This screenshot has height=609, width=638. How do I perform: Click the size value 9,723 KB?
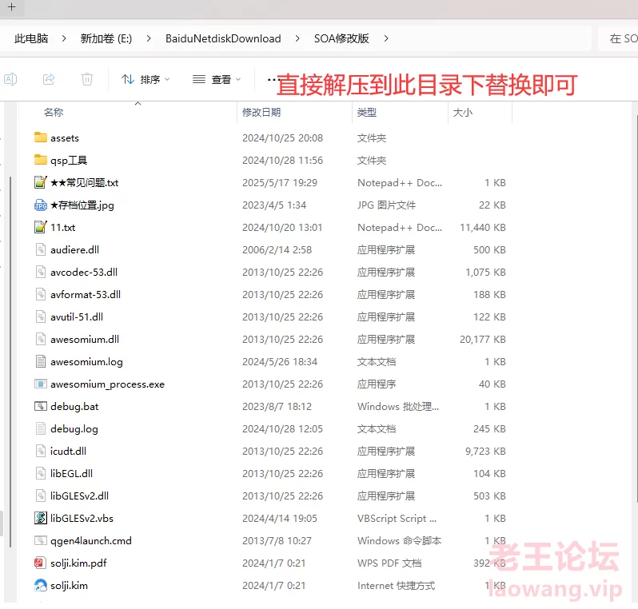coord(485,452)
